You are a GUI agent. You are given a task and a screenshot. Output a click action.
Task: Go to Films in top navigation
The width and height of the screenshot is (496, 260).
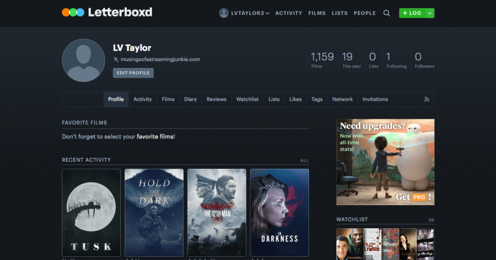click(317, 13)
